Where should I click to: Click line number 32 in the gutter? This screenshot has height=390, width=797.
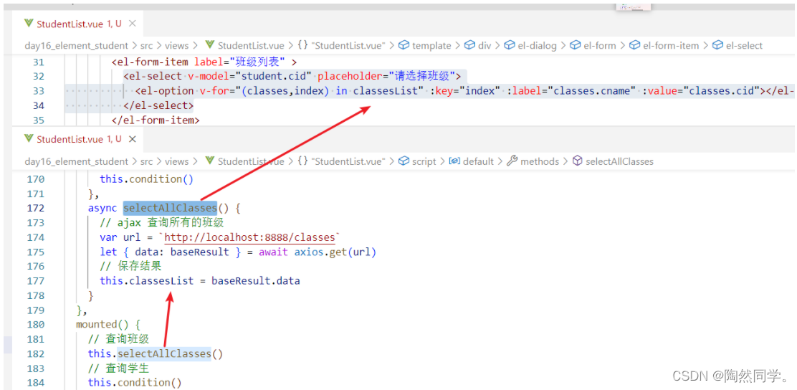coord(39,76)
